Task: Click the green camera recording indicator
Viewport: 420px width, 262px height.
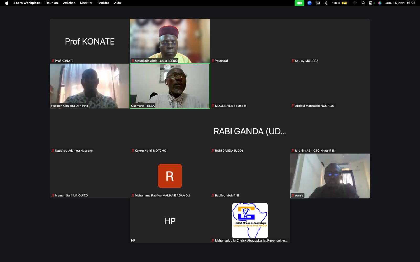Action: point(299,3)
